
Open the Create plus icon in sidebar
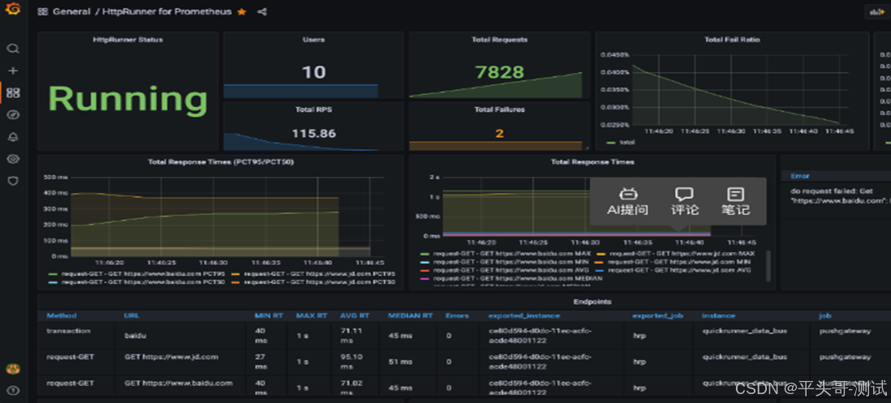(x=12, y=71)
